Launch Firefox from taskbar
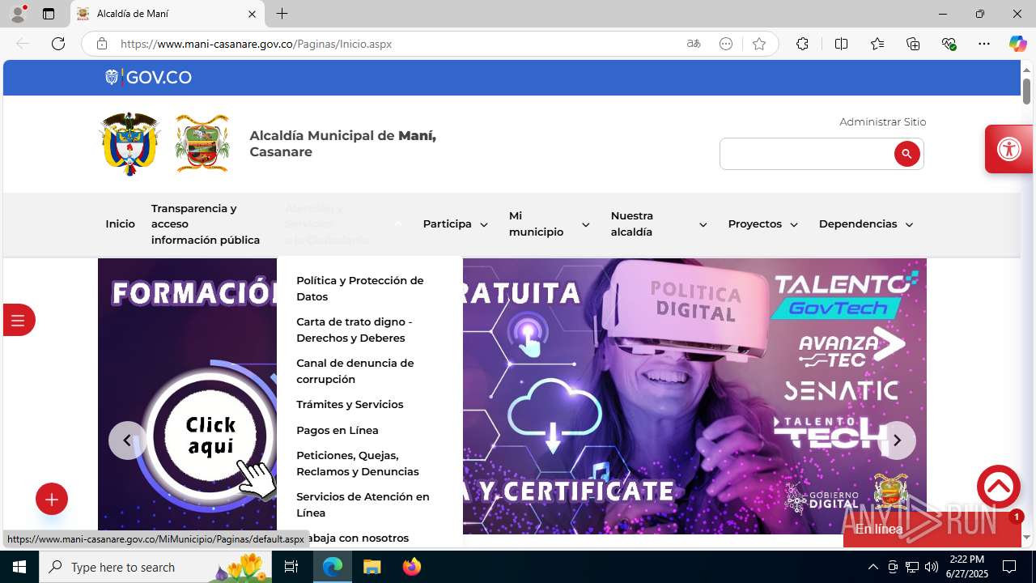The height and width of the screenshot is (583, 1036). pos(412,567)
